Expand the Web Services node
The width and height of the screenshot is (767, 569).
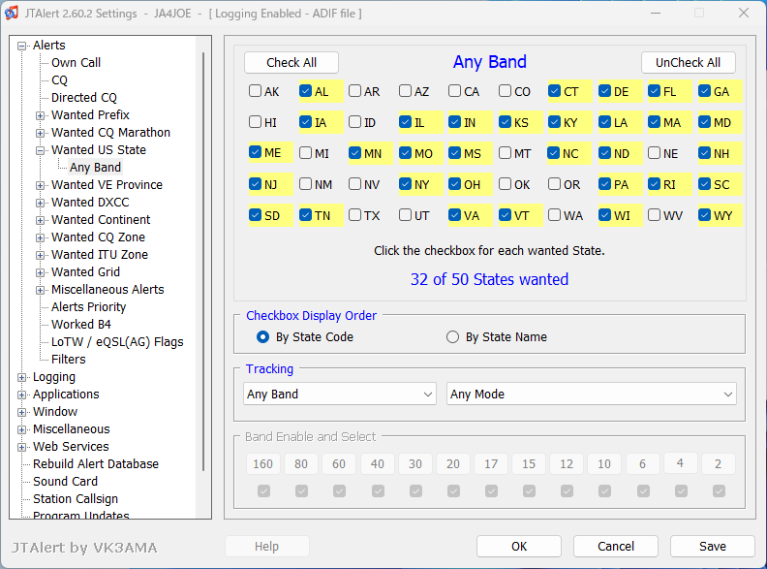(21, 447)
